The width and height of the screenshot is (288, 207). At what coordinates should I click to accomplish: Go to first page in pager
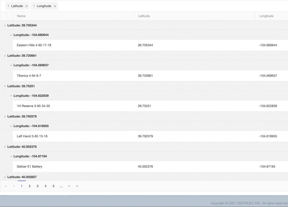click(6, 186)
